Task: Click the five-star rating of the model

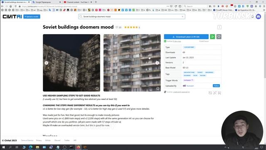Action: click(x=131, y=27)
